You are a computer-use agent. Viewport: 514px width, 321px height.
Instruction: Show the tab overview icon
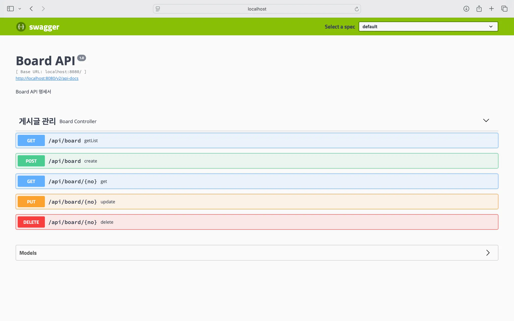tap(504, 9)
